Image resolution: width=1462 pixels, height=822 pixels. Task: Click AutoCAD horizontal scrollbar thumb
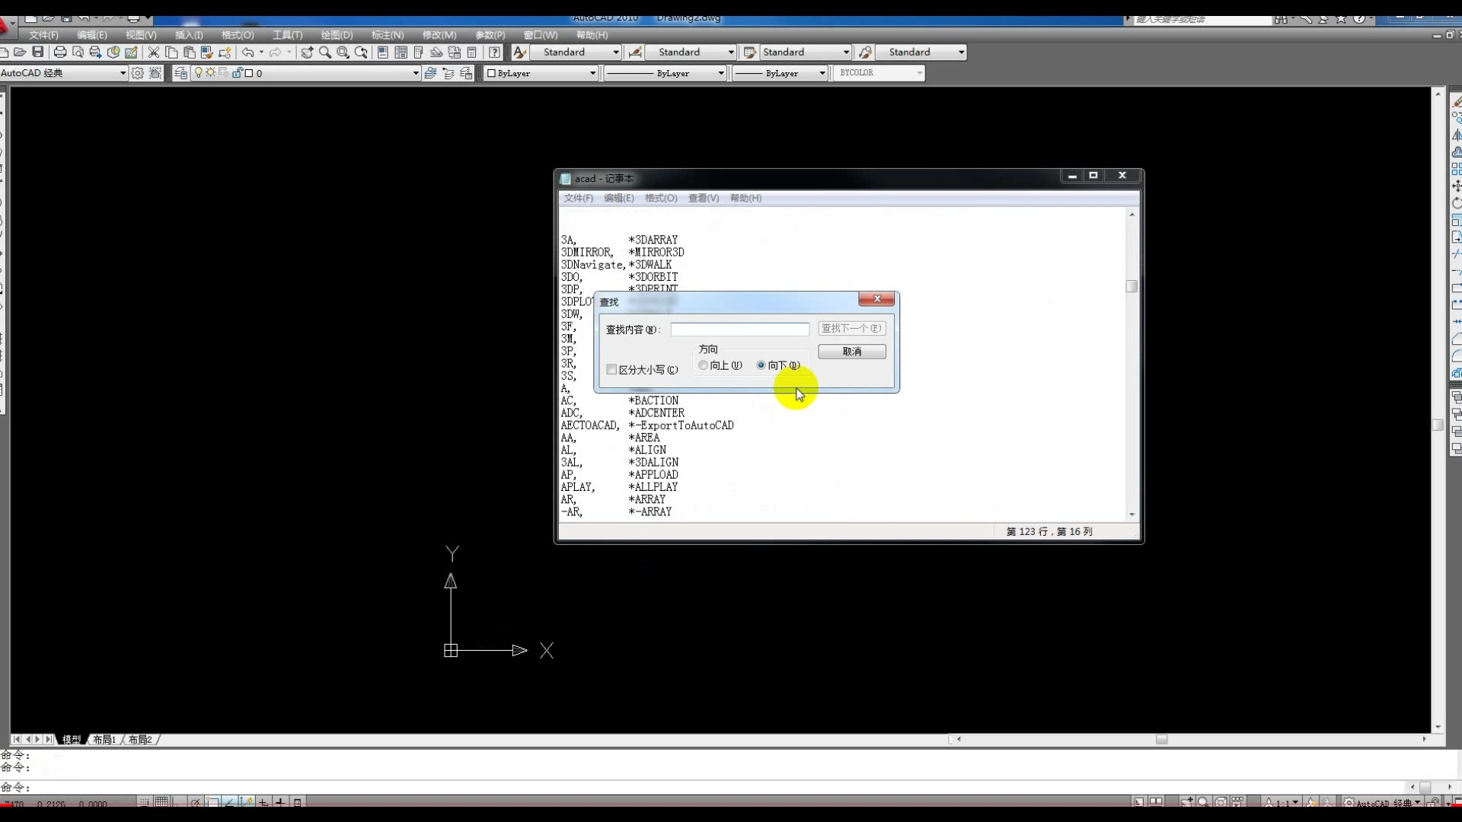[1161, 739]
